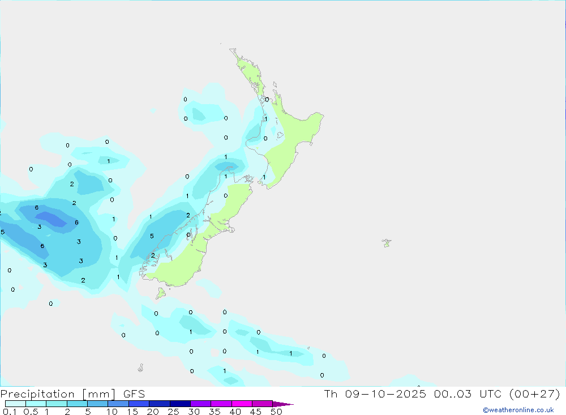Select the 45–50 mm dark magenta legend swatch
566x415 pixels.
pos(262,404)
